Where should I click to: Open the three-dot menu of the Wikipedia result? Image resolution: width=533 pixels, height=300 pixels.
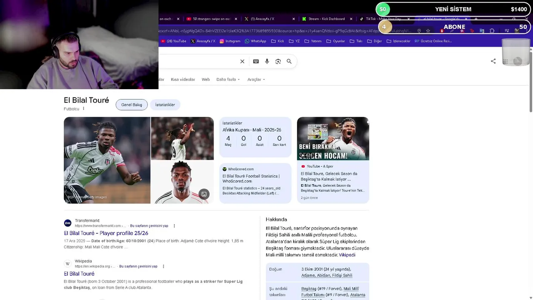[163, 266]
